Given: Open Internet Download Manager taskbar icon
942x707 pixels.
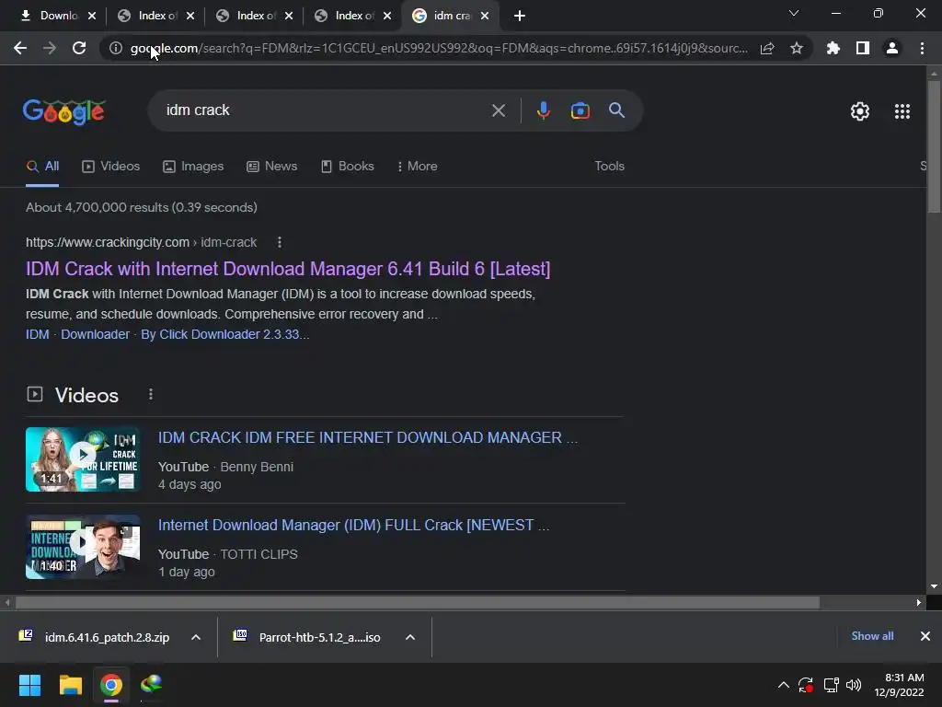Looking at the screenshot, I should [x=152, y=685].
